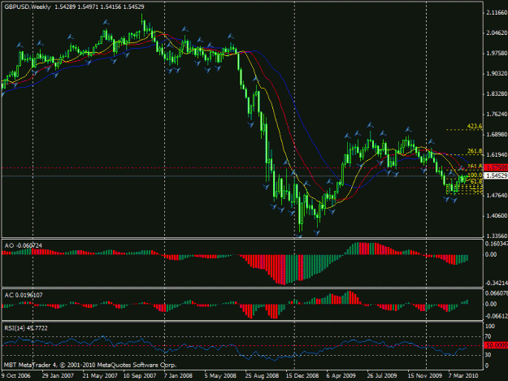Select the 15 Nov 2009 date label

[425, 376]
